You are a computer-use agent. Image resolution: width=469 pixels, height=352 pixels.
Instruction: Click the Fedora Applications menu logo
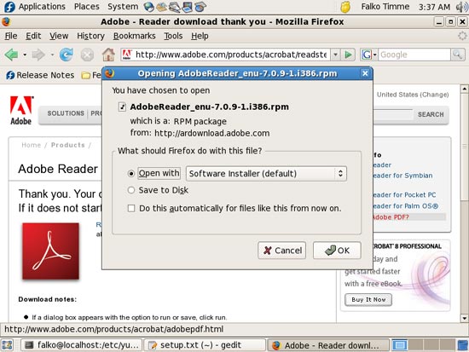pyautogui.click(x=9, y=7)
